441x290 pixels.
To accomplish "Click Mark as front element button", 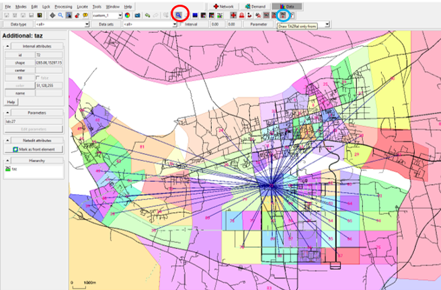I will (x=32, y=149).
